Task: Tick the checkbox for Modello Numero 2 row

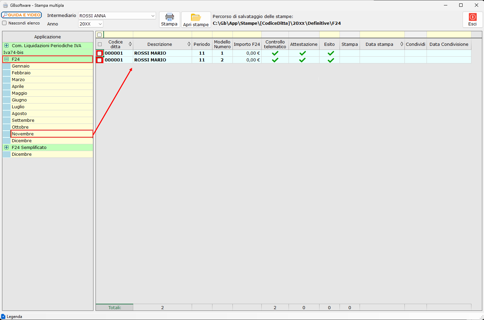Action: (x=99, y=60)
